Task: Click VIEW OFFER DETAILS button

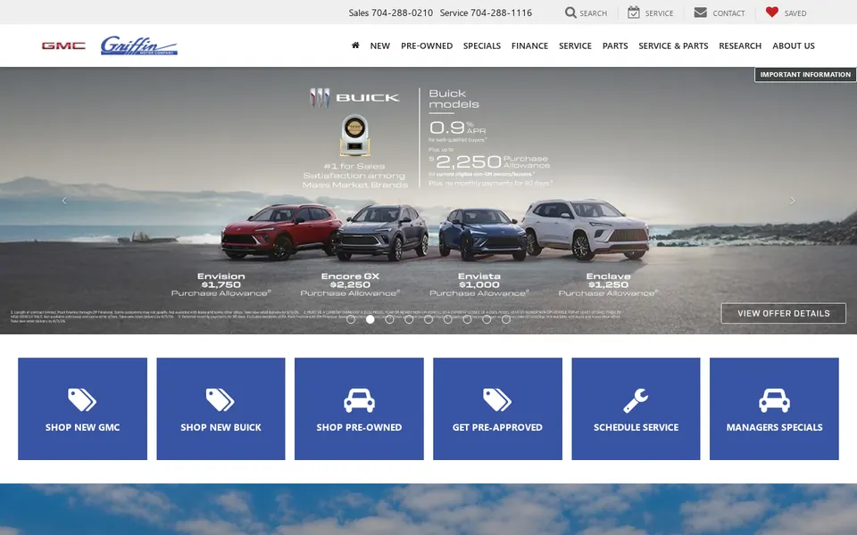Action: 783,313
